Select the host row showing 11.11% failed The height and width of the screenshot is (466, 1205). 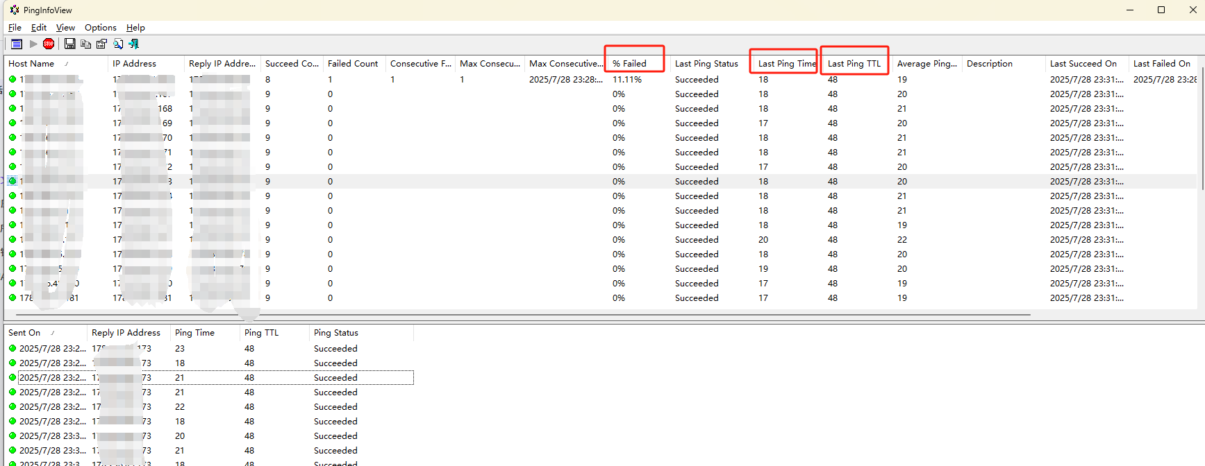(x=626, y=80)
